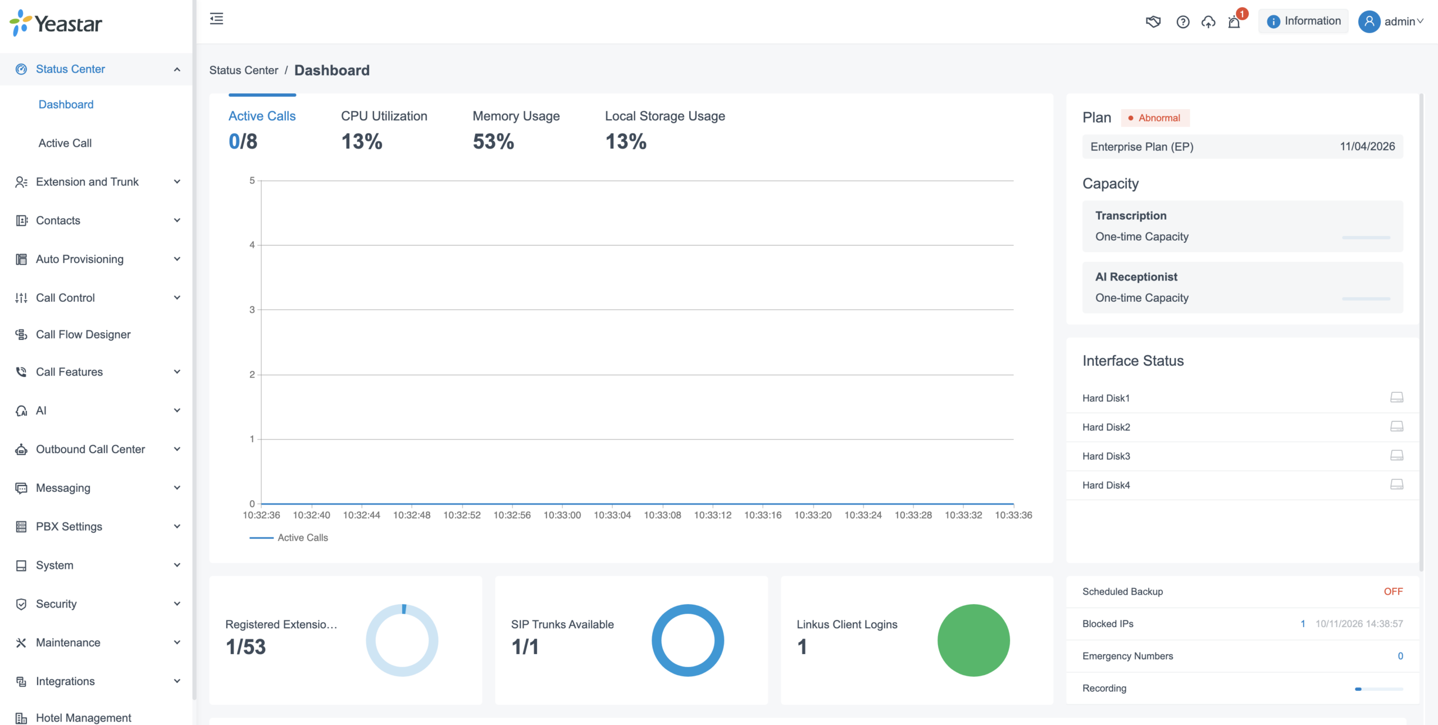Click the Abnormal plan status badge
Viewport: 1438px width, 725px height.
pos(1155,118)
